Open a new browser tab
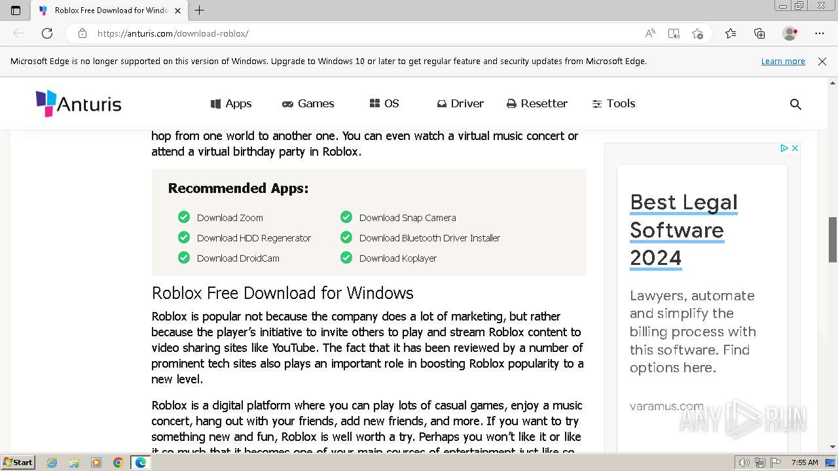838x471 pixels. pyautogui.click(x=200, y=10)
